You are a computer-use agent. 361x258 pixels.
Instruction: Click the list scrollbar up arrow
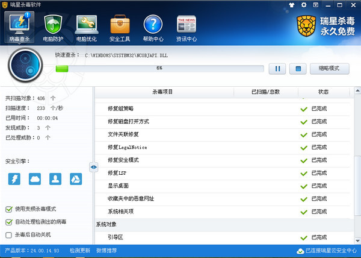click(357, 90)
